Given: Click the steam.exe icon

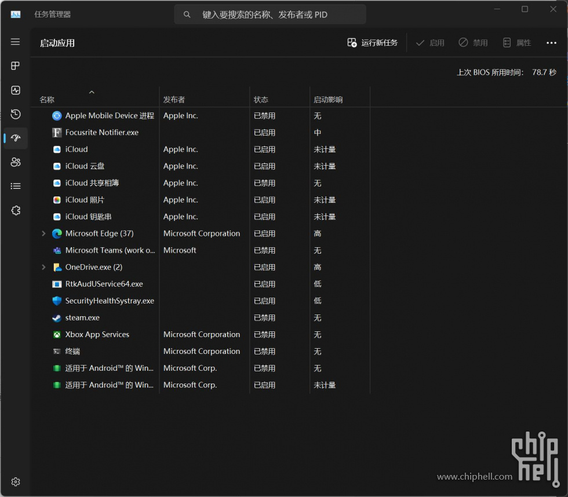Looking at the screenshot, I should 57,318.
